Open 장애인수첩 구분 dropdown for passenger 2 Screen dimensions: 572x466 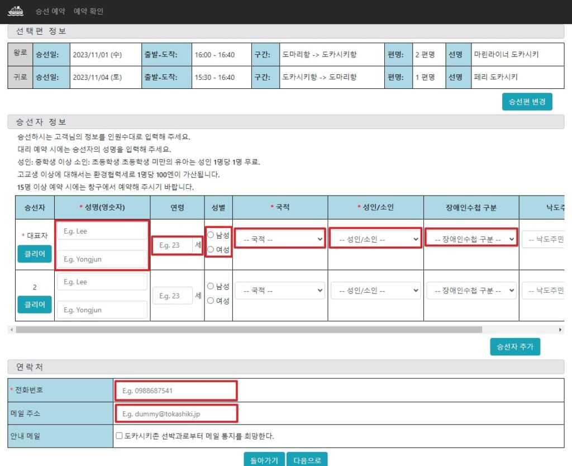pos(471,290)
